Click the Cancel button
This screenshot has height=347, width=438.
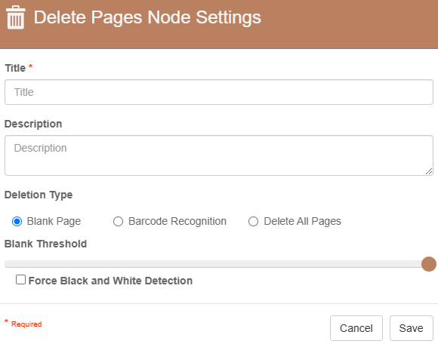(x=356, y=328)
